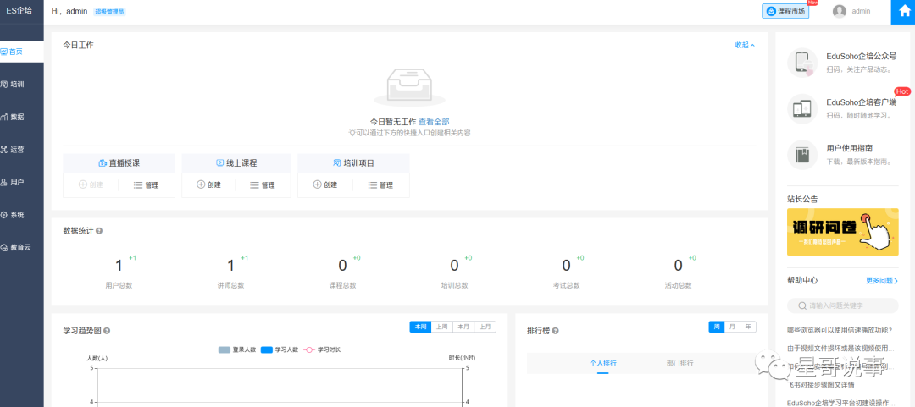Click 创建 under 线上课程

pos(209,184)
